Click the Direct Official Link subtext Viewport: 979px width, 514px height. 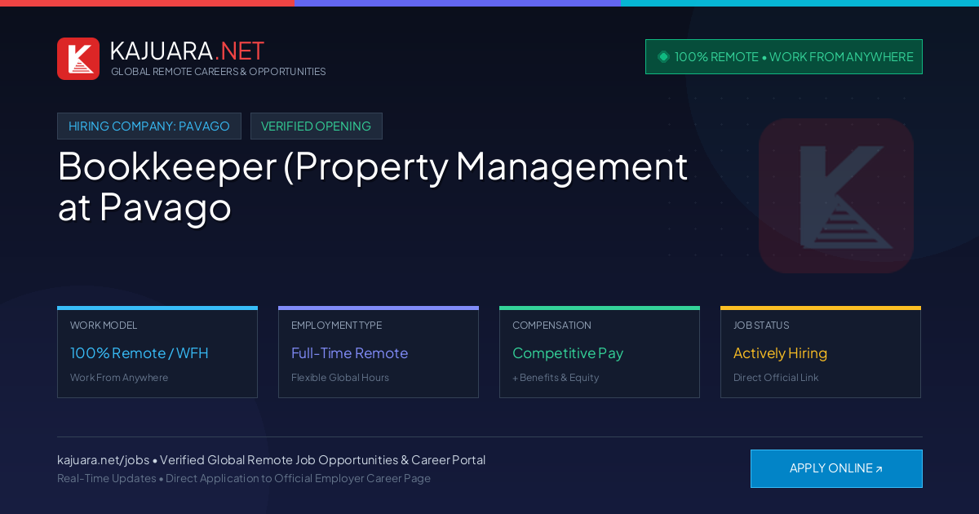click(x=776, y=378)
